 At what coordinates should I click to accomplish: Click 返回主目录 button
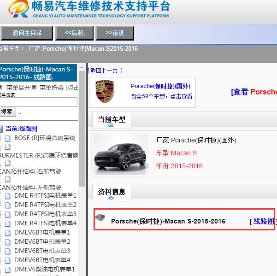tap(27, 33)
